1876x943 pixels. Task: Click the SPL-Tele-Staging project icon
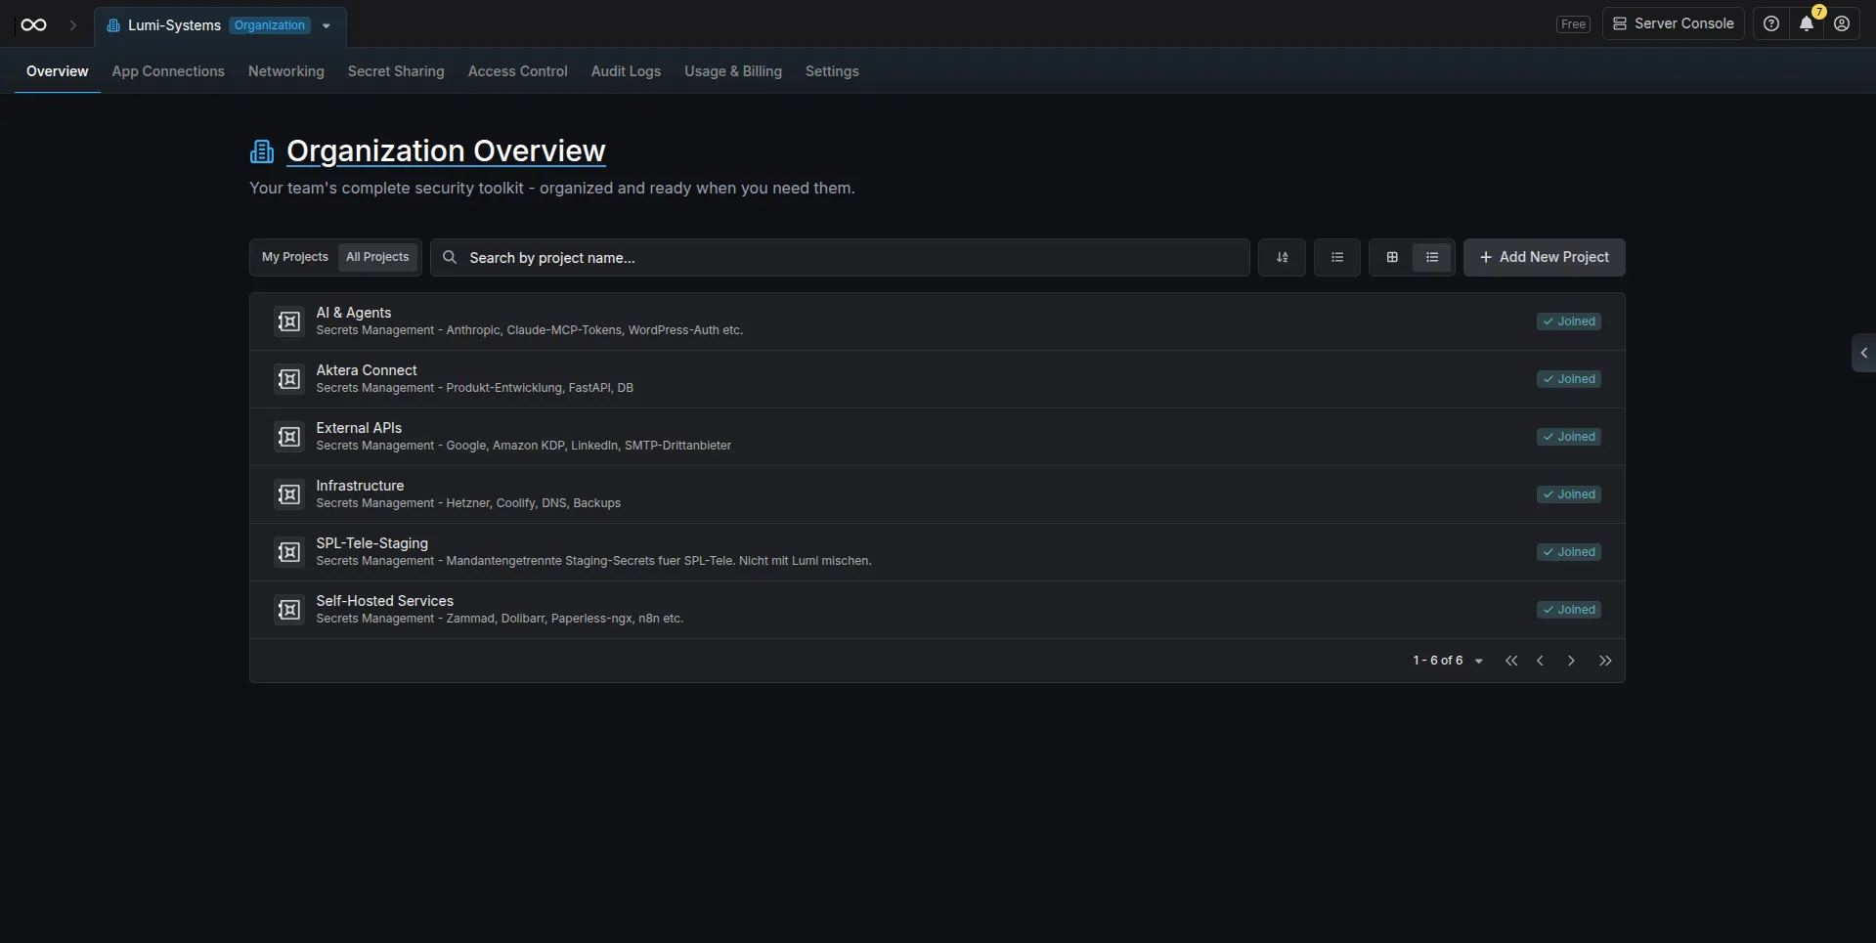coord(288,552)
